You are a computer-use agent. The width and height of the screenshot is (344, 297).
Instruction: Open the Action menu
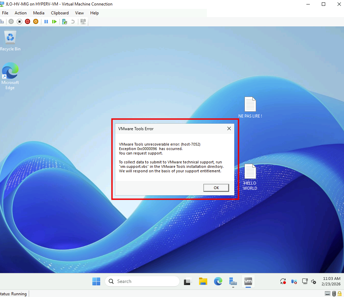coord(21,13)
